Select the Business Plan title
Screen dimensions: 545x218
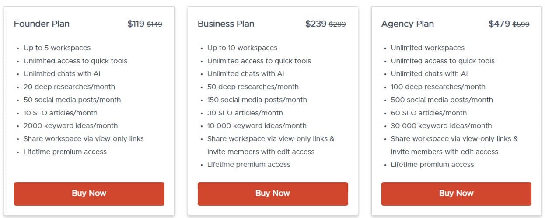[226, 24]
